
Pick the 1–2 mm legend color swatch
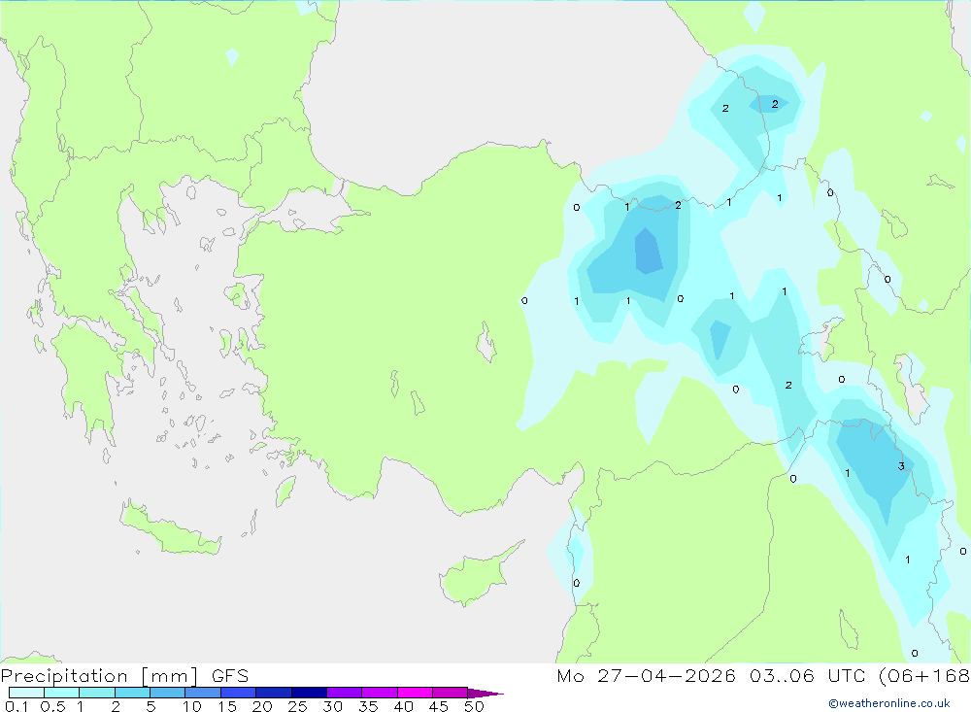[96, 693]
